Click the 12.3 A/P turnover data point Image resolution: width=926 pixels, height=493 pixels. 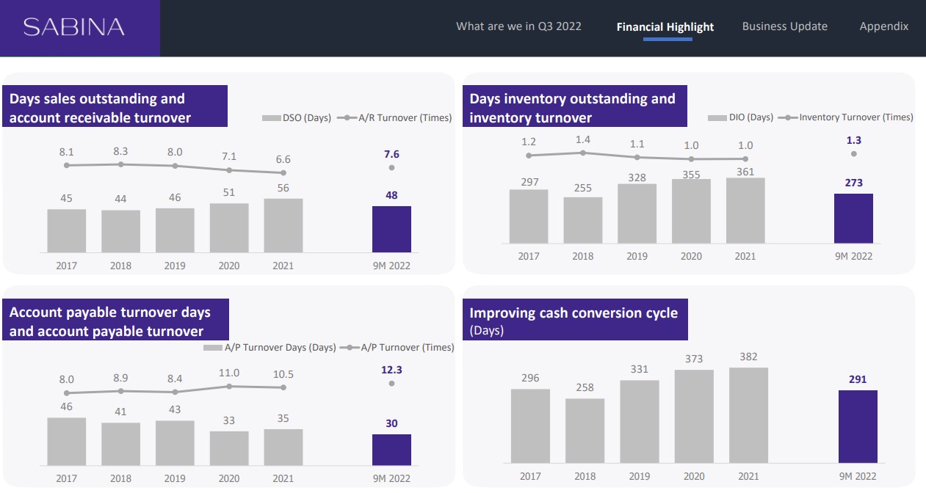[x=391, y=384]
